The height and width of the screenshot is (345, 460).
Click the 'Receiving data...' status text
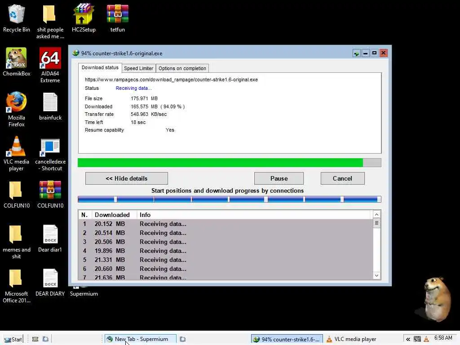pos(133,88)
